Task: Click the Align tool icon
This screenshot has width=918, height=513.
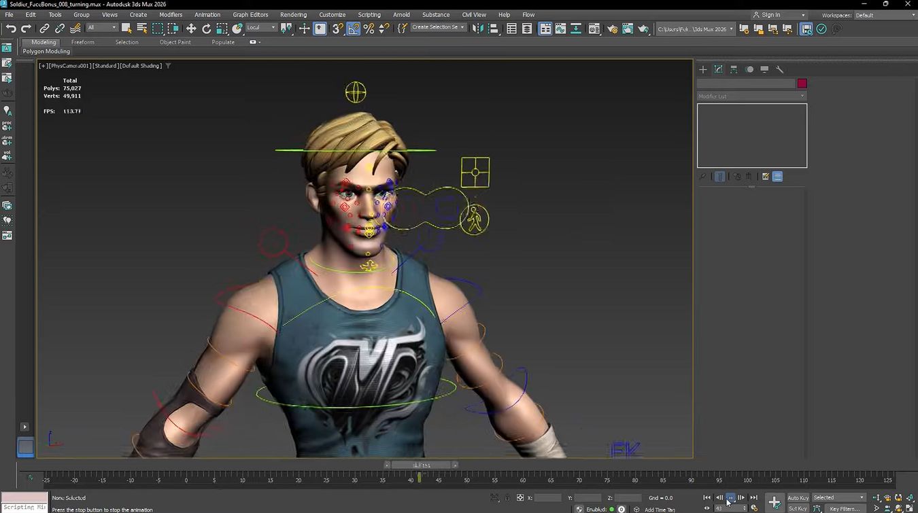Action: tap(494, 29)
